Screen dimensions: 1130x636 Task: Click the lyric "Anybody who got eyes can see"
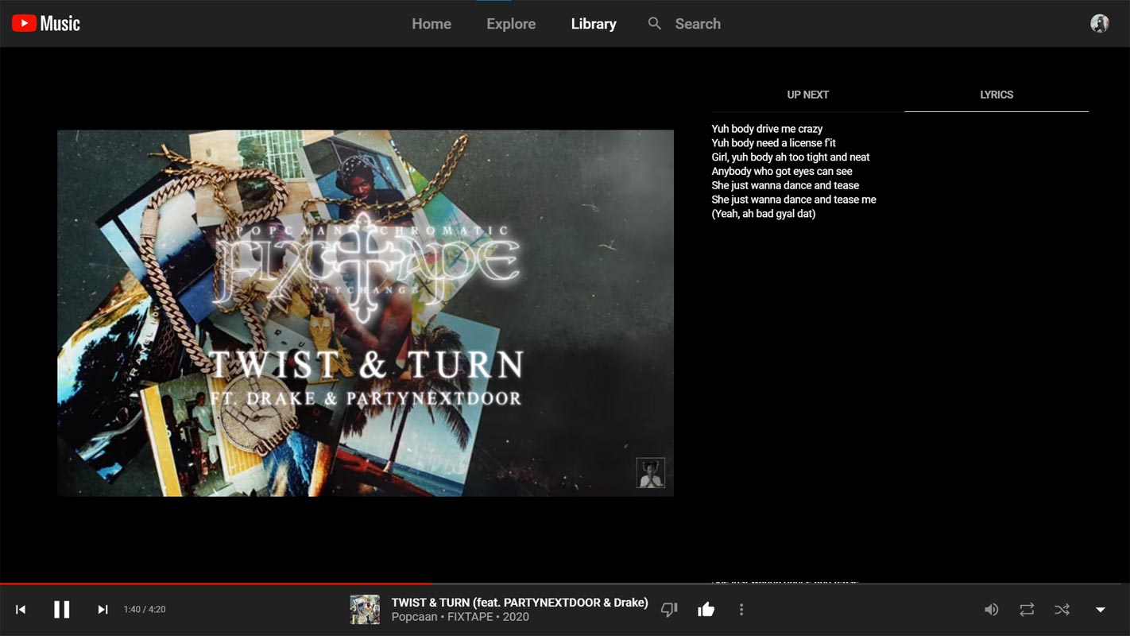[782, 171]
